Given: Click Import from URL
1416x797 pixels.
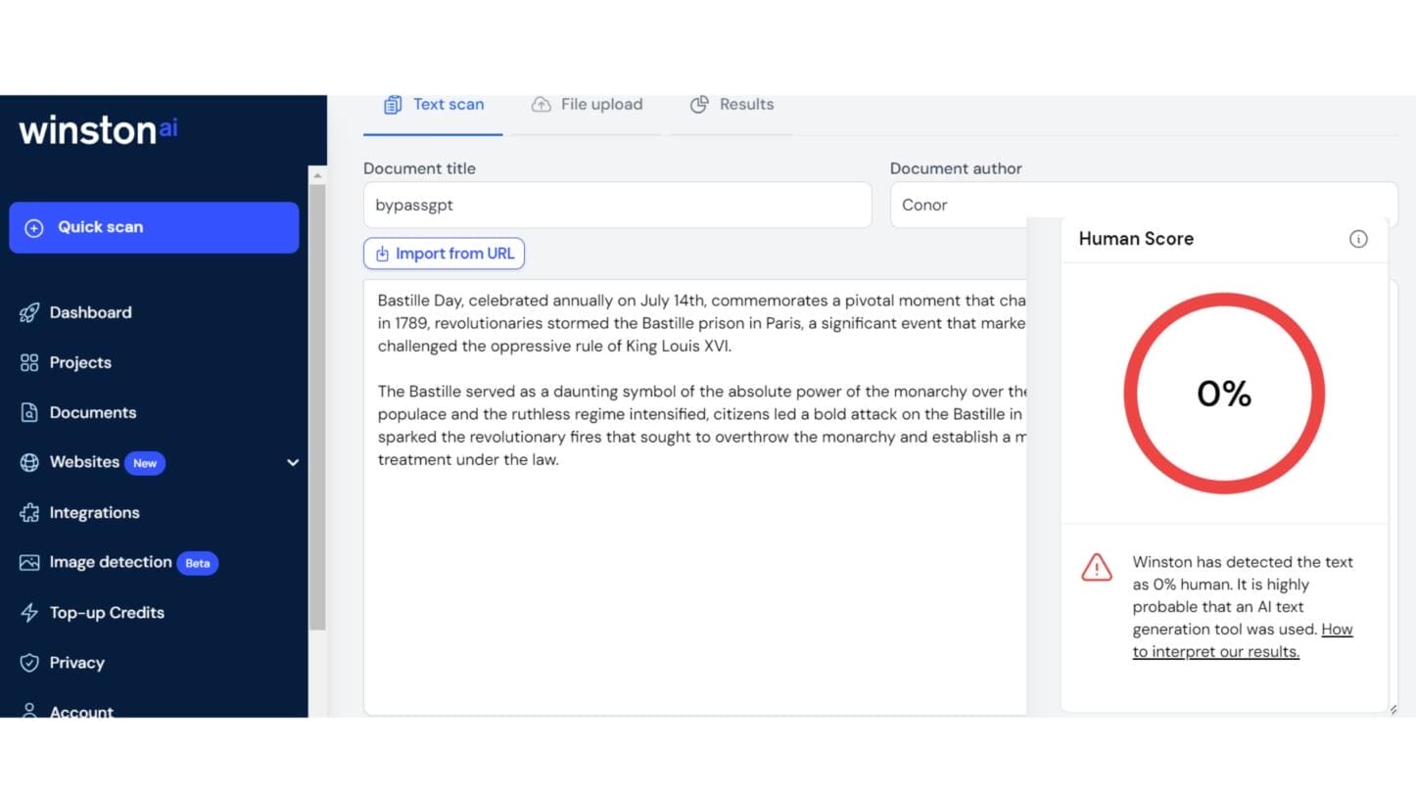Looking at the screenshot, I should click(444, 253).
